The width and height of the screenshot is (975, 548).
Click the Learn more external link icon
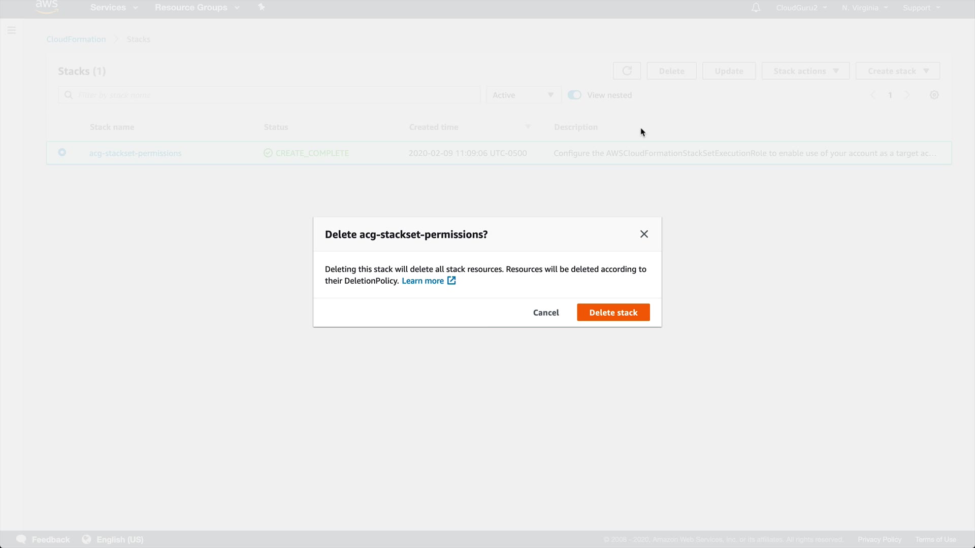pos(451,281)
